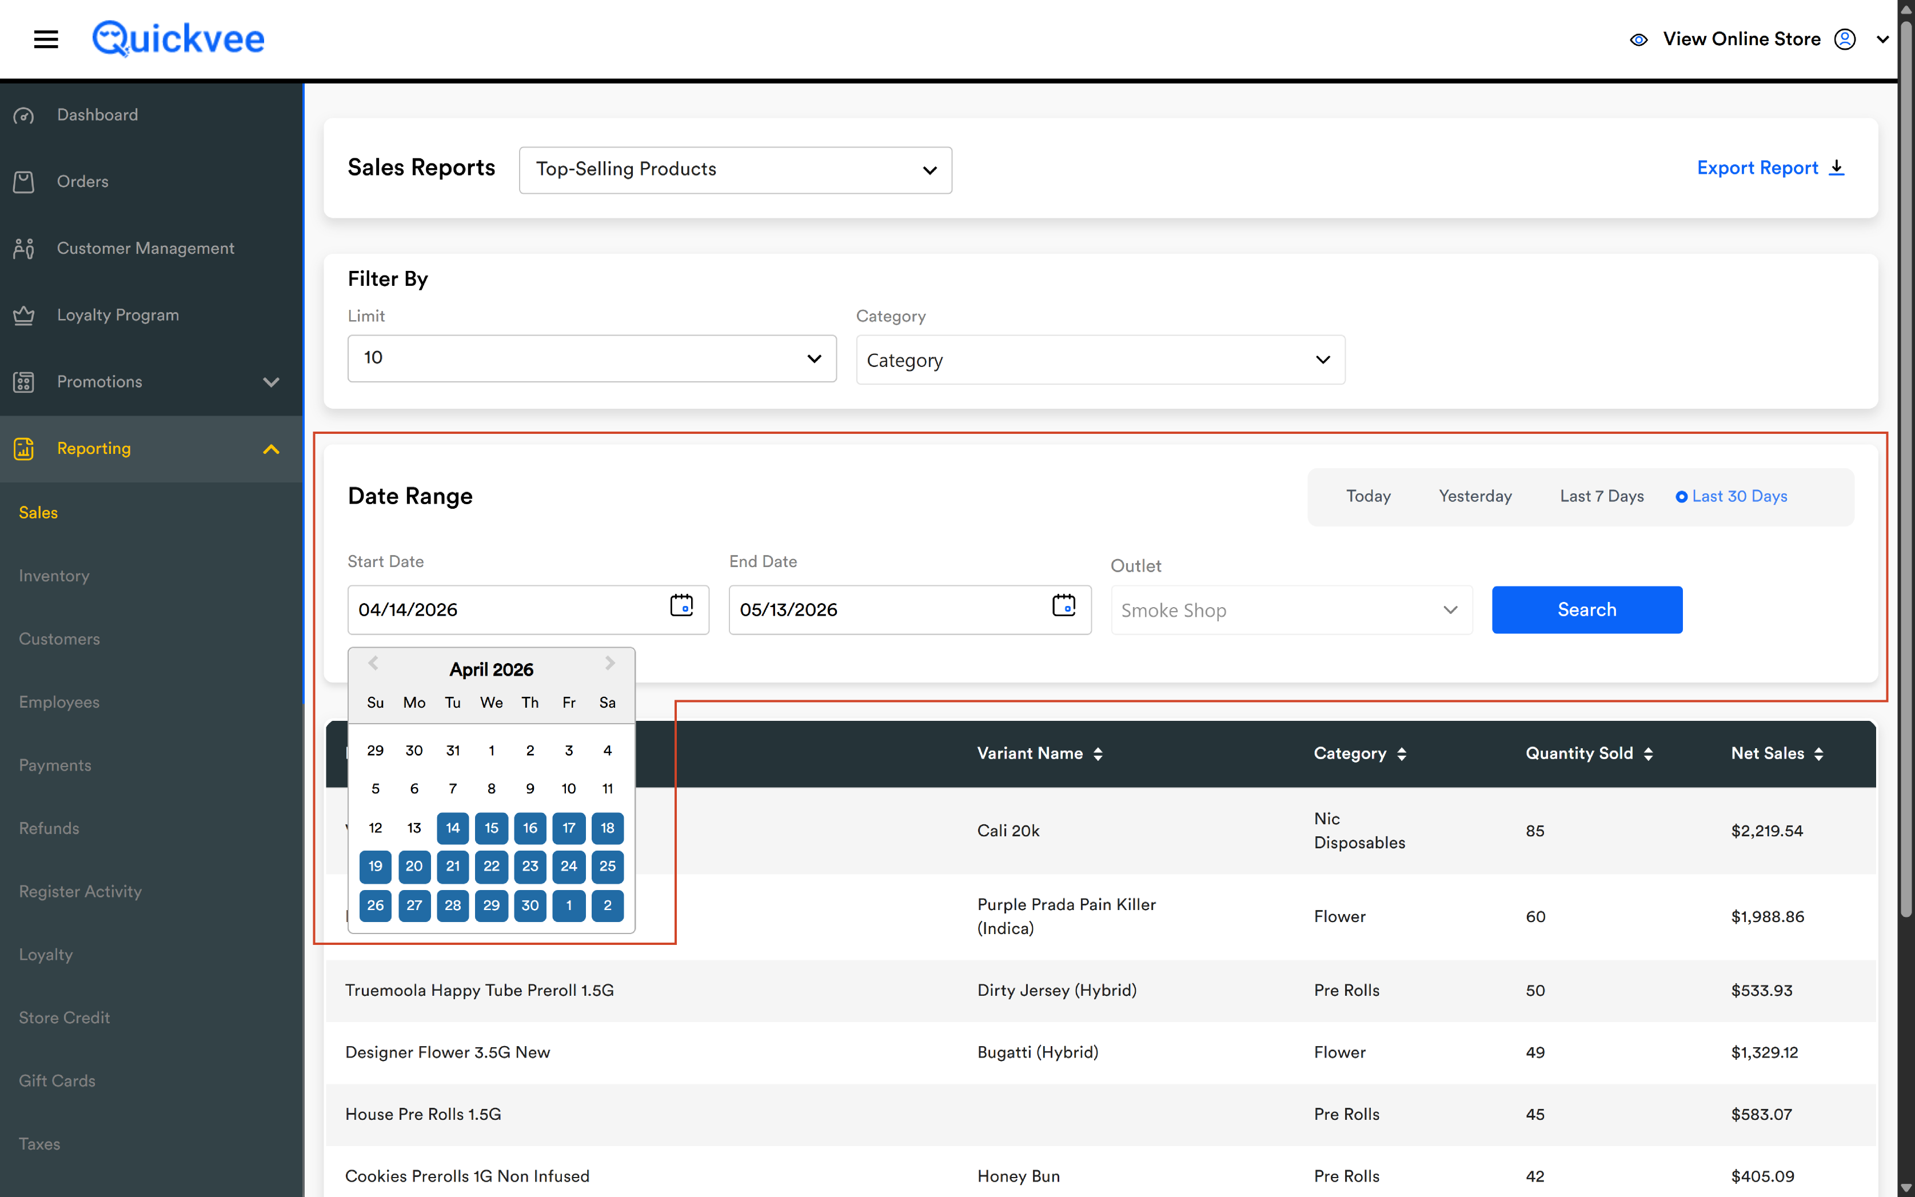Click the Export Report download icon
Image resolution: width=1915 pixels, height=1197 pixels.
coord(1837,168)
